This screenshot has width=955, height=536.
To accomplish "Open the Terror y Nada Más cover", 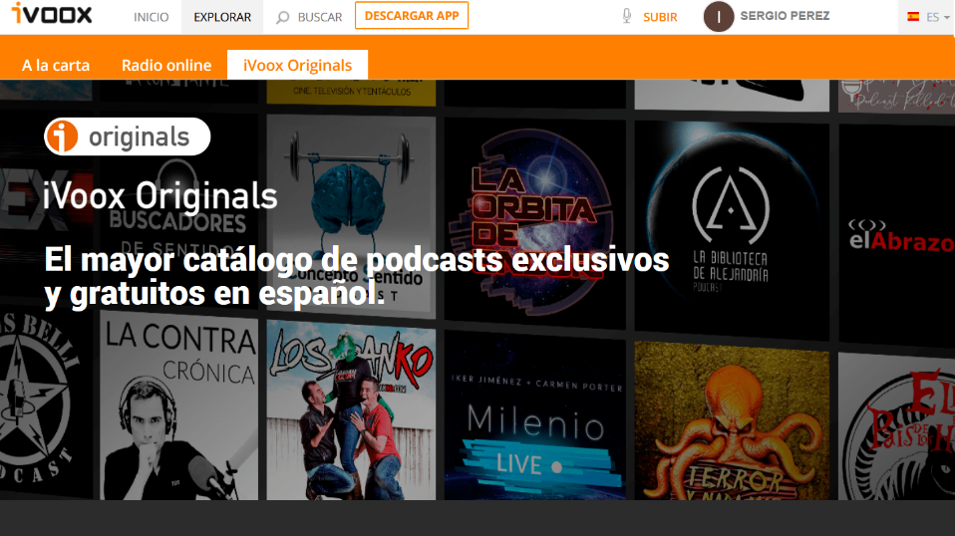I will click(732, 421).
